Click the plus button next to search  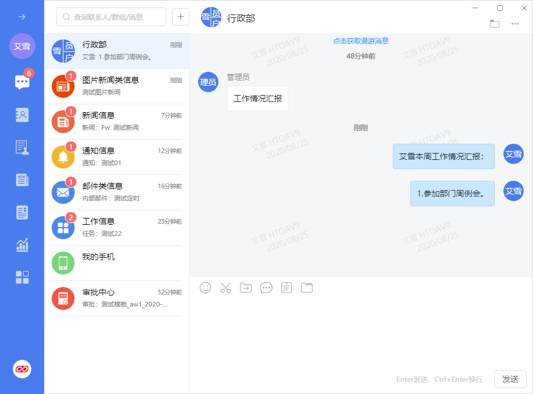pos(181,17)
